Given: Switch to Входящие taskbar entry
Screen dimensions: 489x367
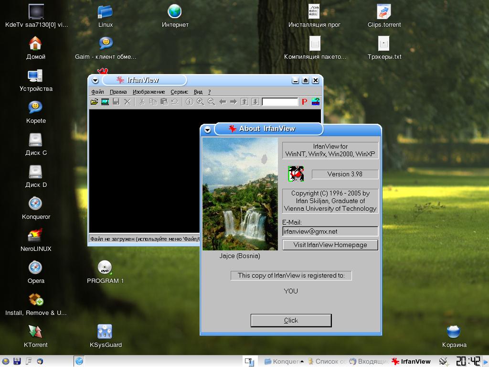Looking at the screenshot, I should pos(369,361).
